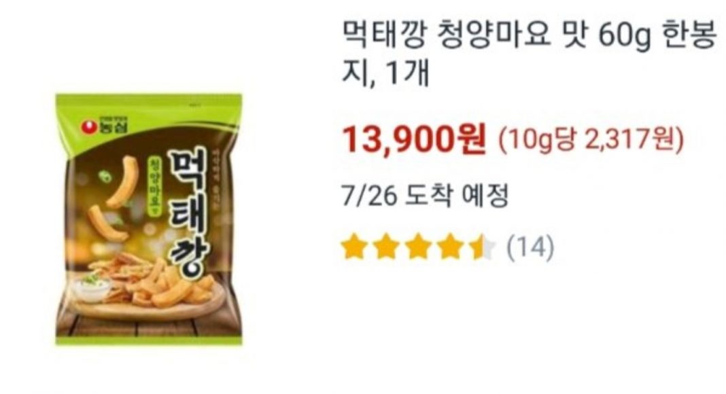The image size is (726, 394).
Task: Click the 7/26 도착 예정 delivery text
Action: 425,196
